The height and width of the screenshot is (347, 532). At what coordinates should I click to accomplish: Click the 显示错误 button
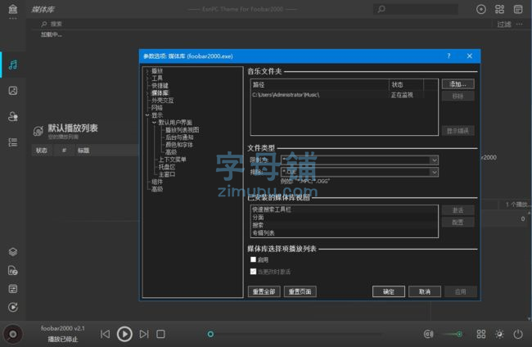coord(458,131)
